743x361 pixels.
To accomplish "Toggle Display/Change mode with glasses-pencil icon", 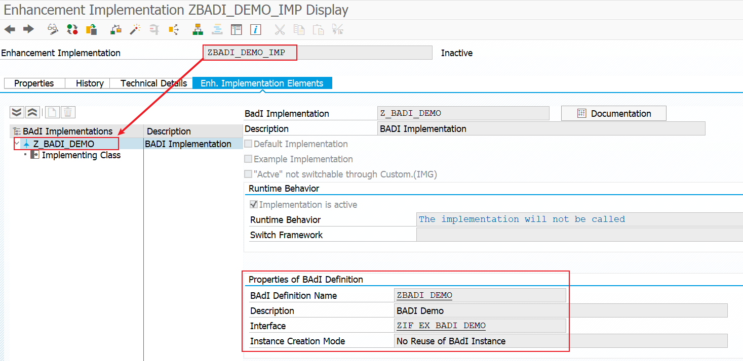I will (x=53, y=29).
